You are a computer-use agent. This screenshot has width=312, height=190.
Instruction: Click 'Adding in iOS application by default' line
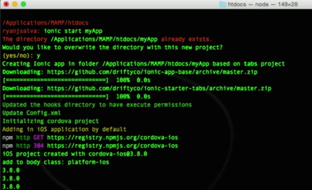(x=64, y=129)
